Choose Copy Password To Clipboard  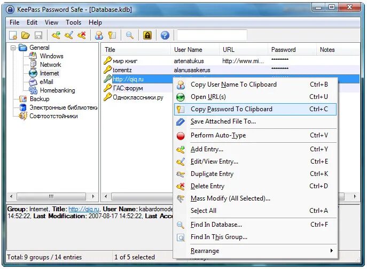click(255, 109)
